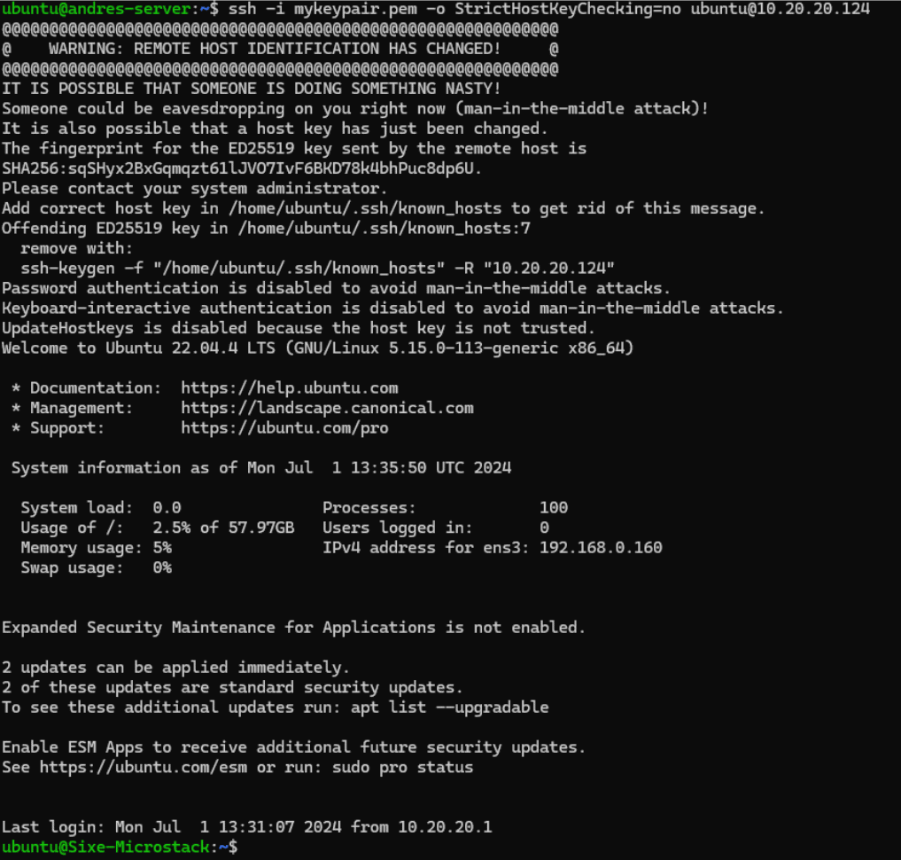Open the ubuntu.com/esm link
The width and height of the screenshot is (901, 860).
[x=144, y=767]
